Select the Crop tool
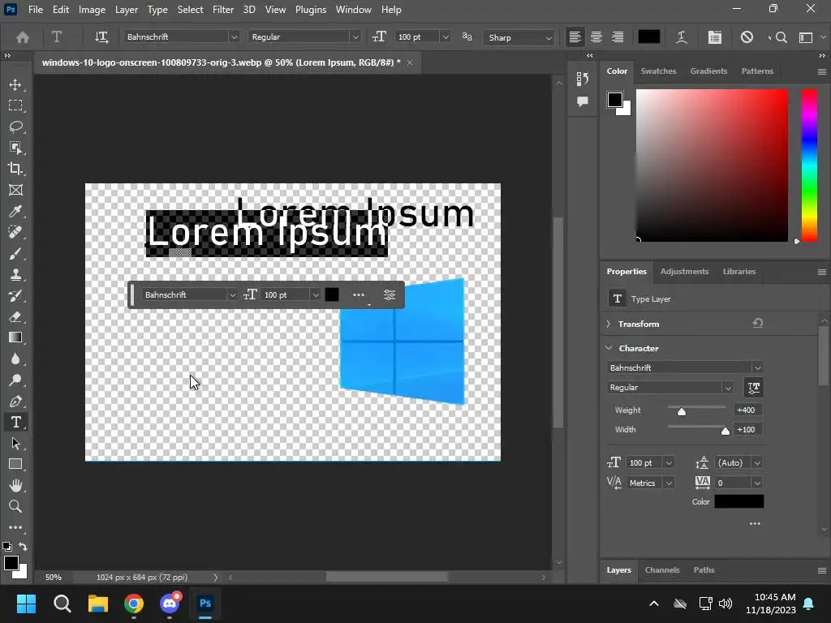 click(x=15, y=169)
